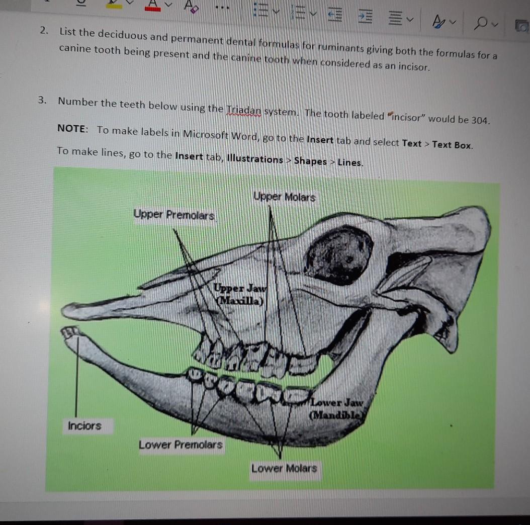Open the Bullets dropdown chevron
Viewport: 530px width, 525px height.
(276, 11)
